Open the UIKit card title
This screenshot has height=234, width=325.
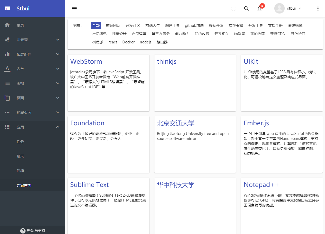(251, 61)
